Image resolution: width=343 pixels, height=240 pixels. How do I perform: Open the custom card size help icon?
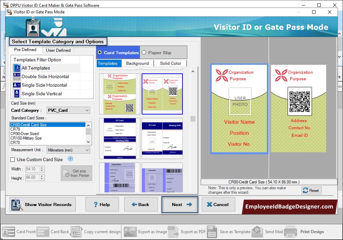click(70, 159)
